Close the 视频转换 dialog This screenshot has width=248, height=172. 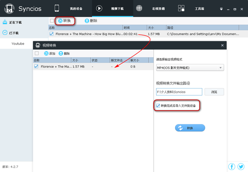223,46
